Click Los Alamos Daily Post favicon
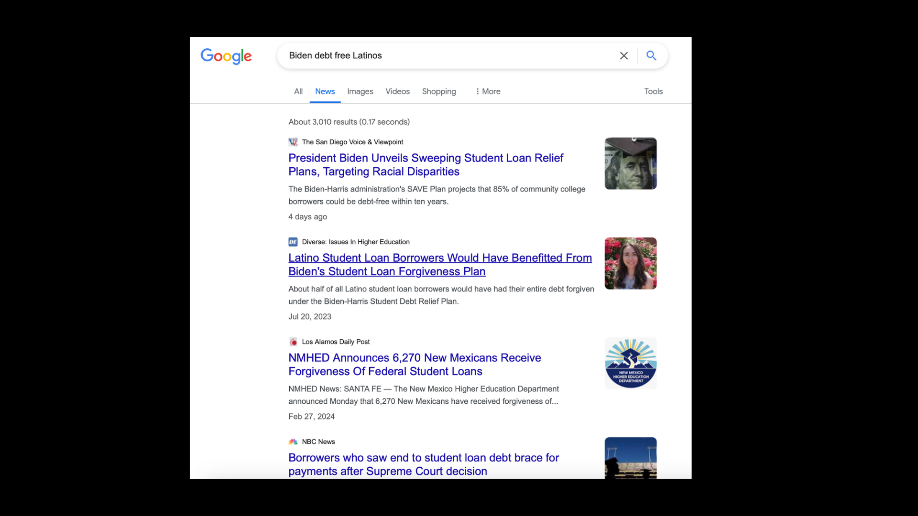This screenshot has height=516, width=918. point(293,342)
